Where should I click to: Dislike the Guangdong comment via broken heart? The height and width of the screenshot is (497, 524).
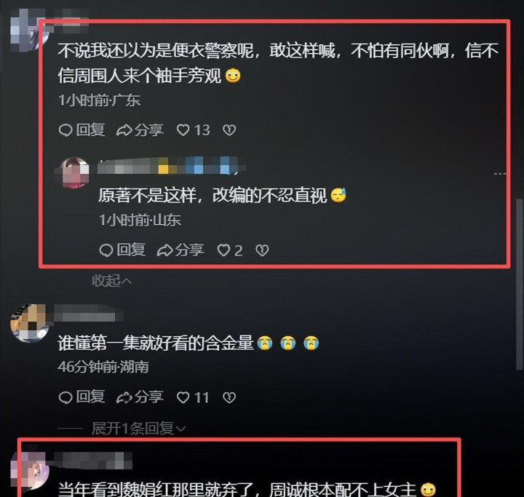coord(229,130)
